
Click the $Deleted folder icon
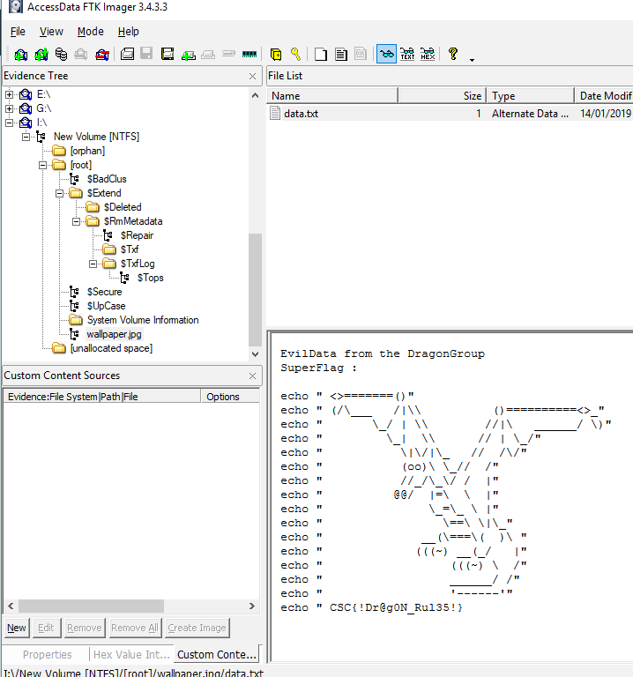point(93,207)
